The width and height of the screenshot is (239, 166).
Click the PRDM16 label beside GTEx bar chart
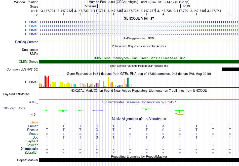pos(32,82)
